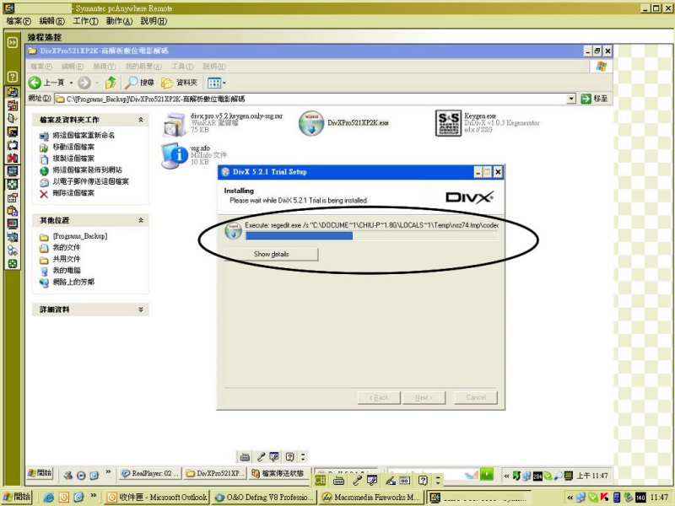Click the 移動這個檔案 link
The image size is (675, 506).
click(73, 147)
